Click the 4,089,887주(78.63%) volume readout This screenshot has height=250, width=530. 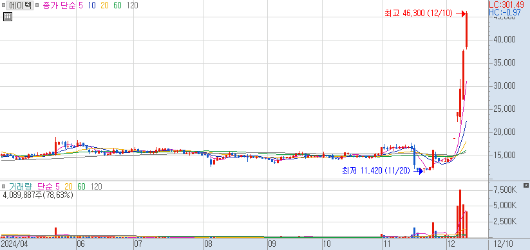coord(37,195)
